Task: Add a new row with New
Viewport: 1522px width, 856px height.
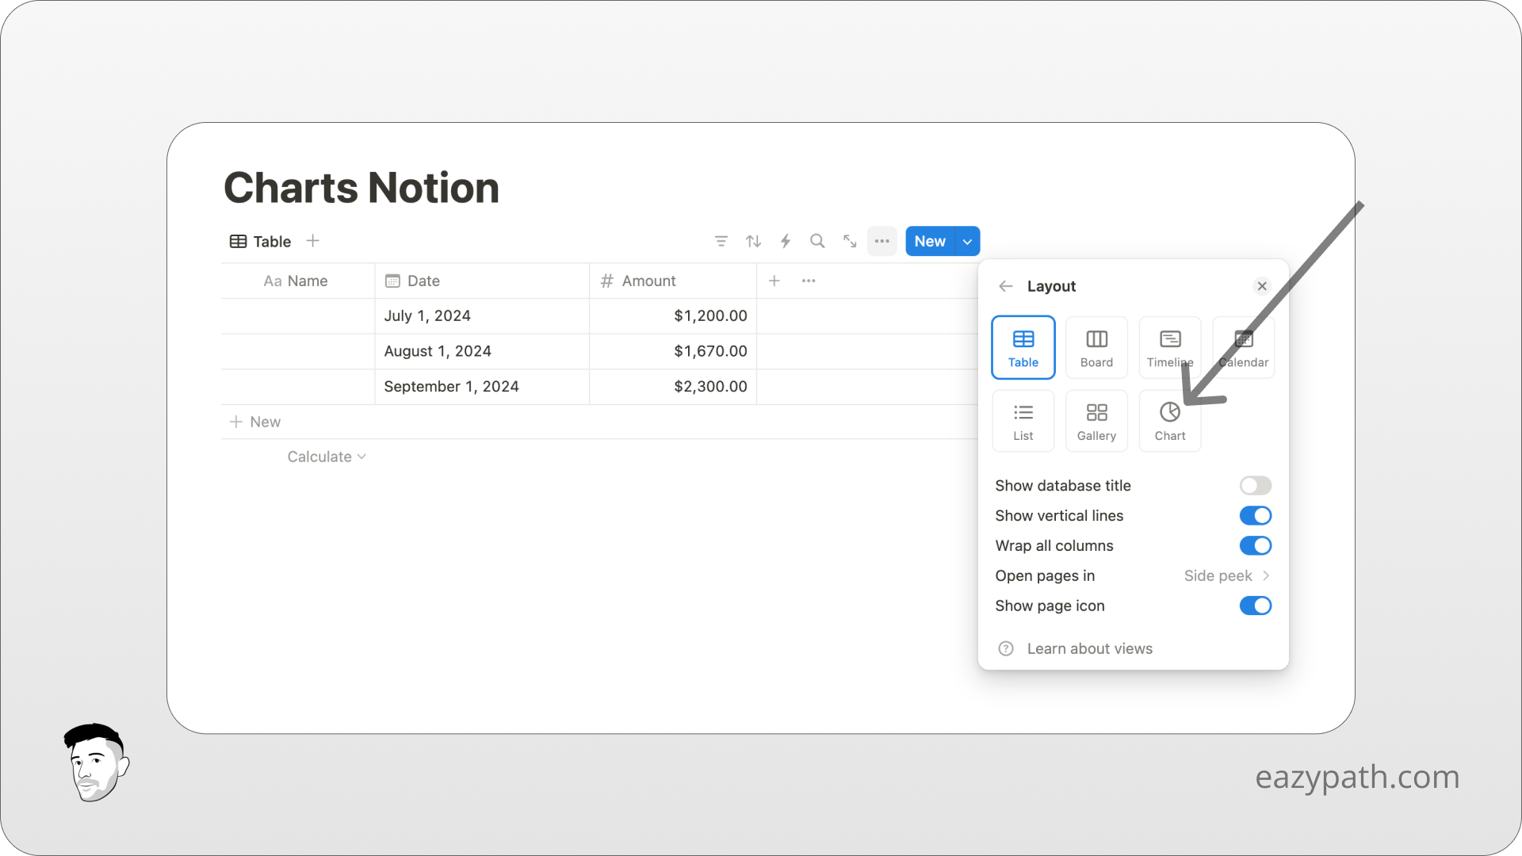Action: [x=254, y=421]
